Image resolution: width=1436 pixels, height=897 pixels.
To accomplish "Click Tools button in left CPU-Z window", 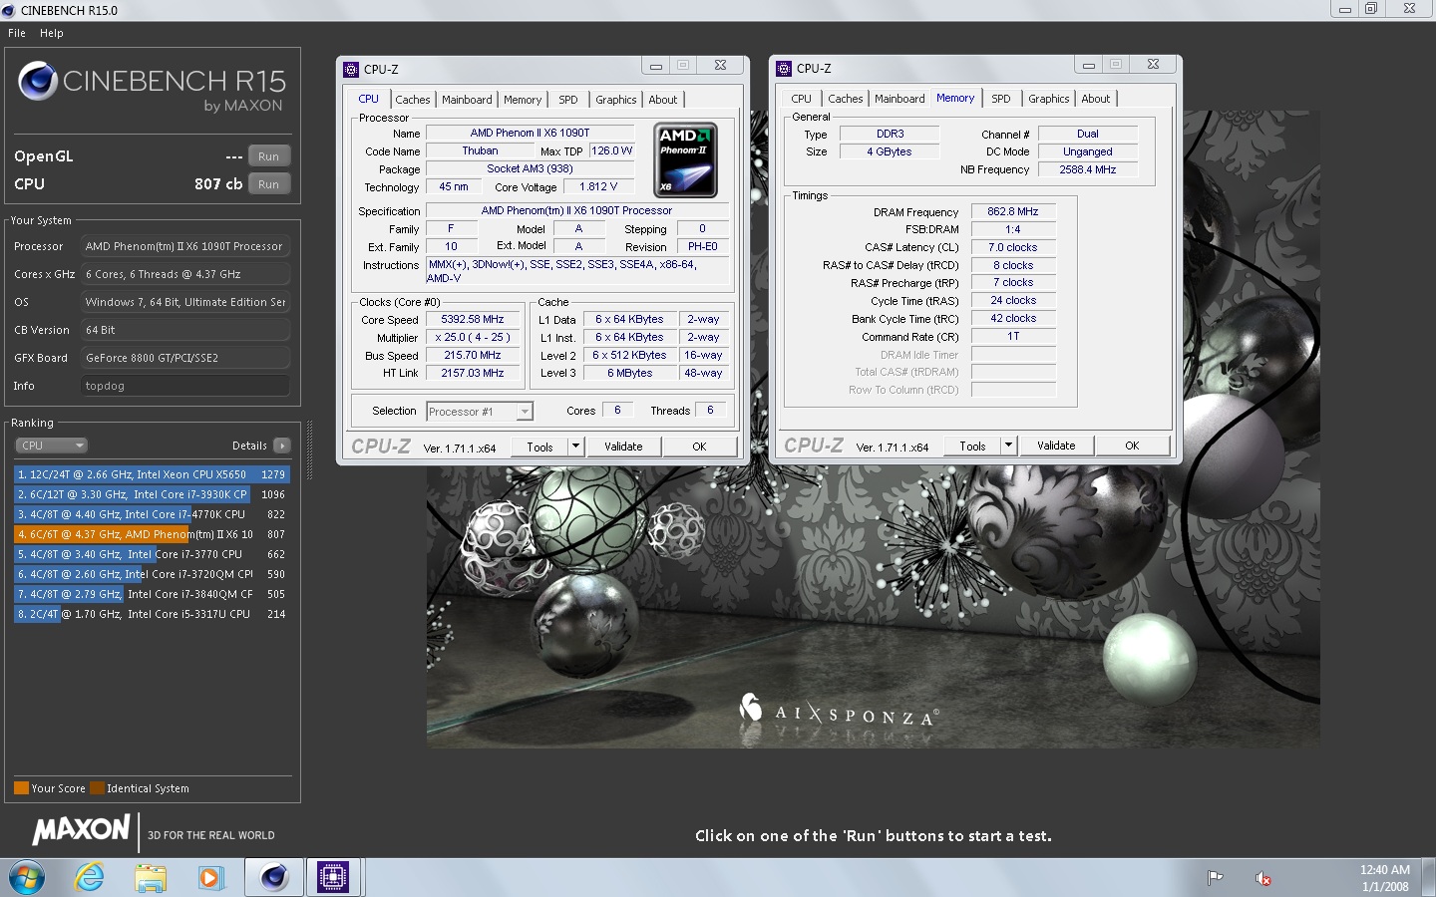I will pyautogui.click(x=539, y=447).
